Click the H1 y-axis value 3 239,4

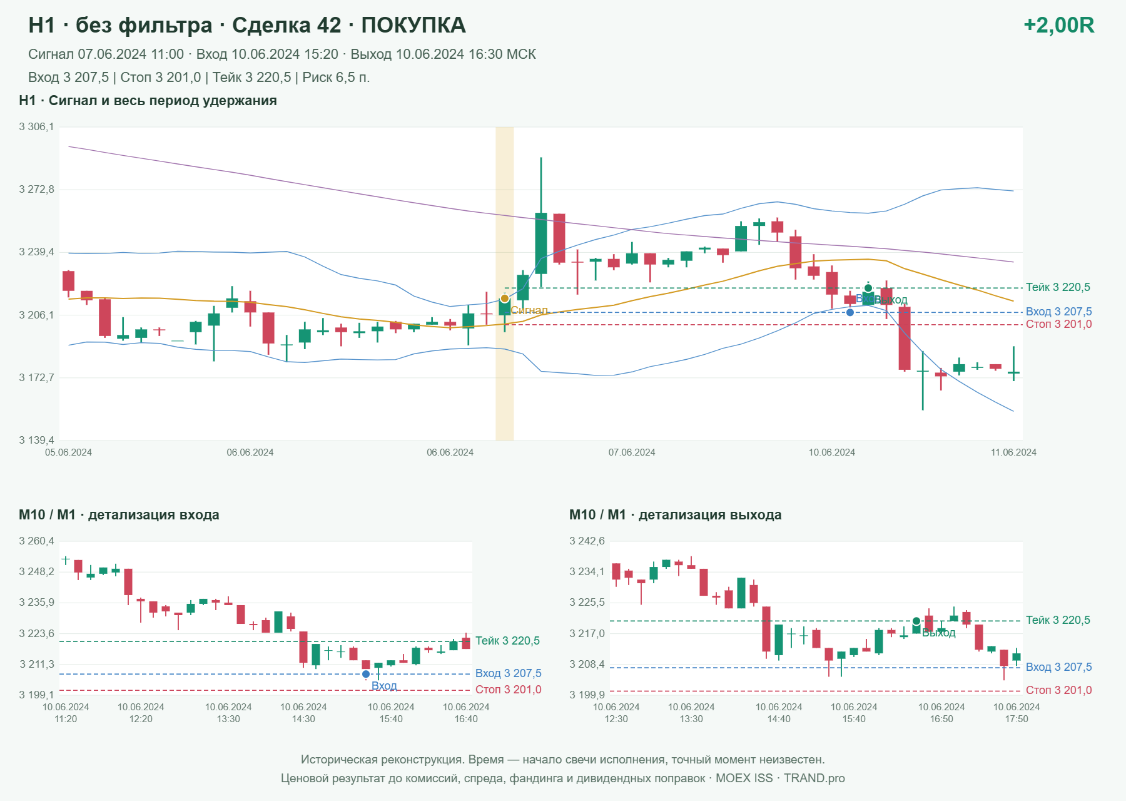(x=36, y=252)
